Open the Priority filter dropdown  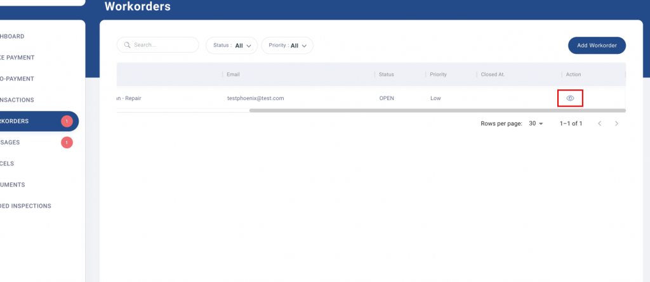(287, 46)
